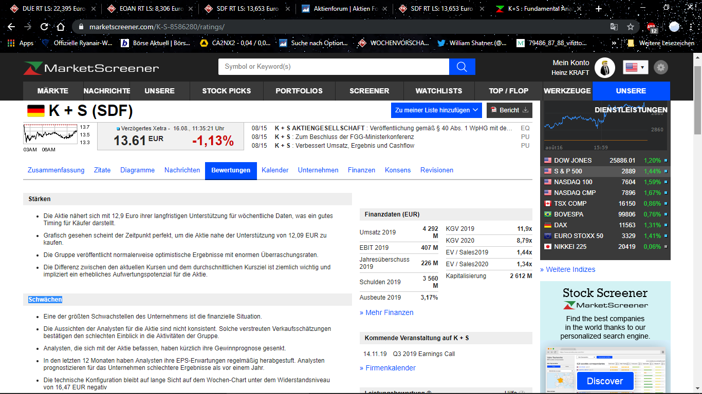
Task: Open the settings gear icon
Action: point(661,67)
